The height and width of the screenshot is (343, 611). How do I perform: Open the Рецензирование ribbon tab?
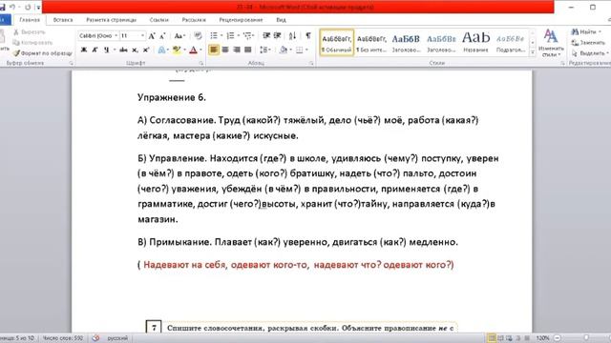(x=241, y=20)
